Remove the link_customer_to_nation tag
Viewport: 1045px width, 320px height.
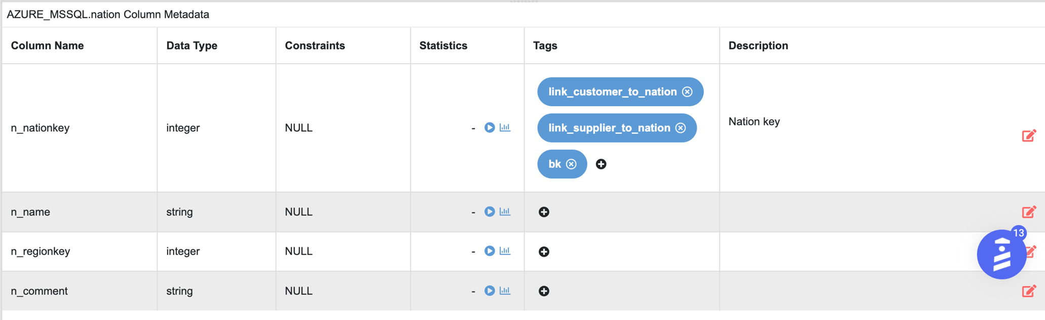pyautogui.click(x=687, y=92)
